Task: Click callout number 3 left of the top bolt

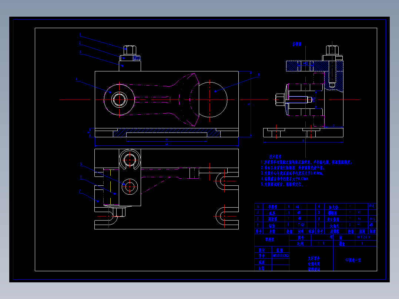Action: pos(80,52)
